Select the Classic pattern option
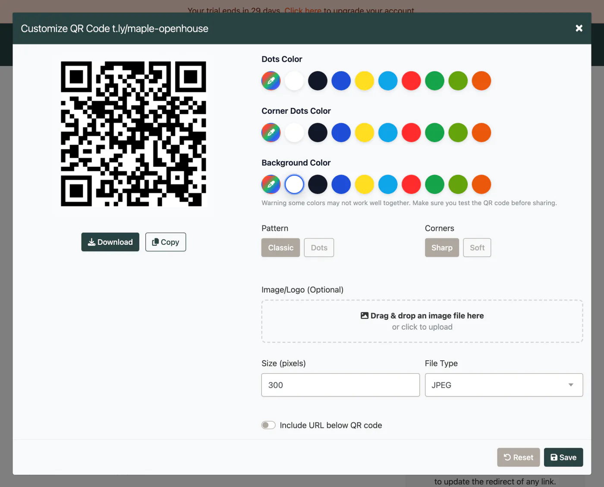The height and width of the screenshot is (487, 604). [x=280, y=247]
